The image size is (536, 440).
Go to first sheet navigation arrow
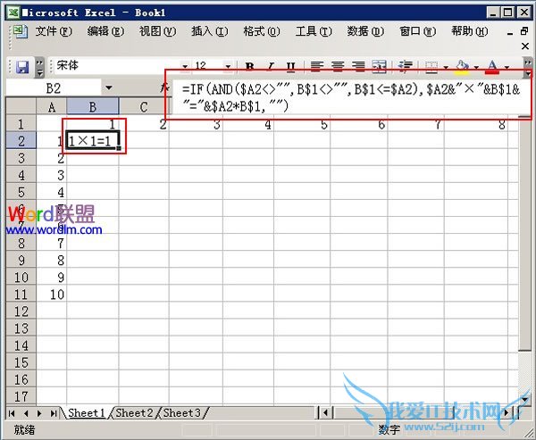[x=12, y=413]
